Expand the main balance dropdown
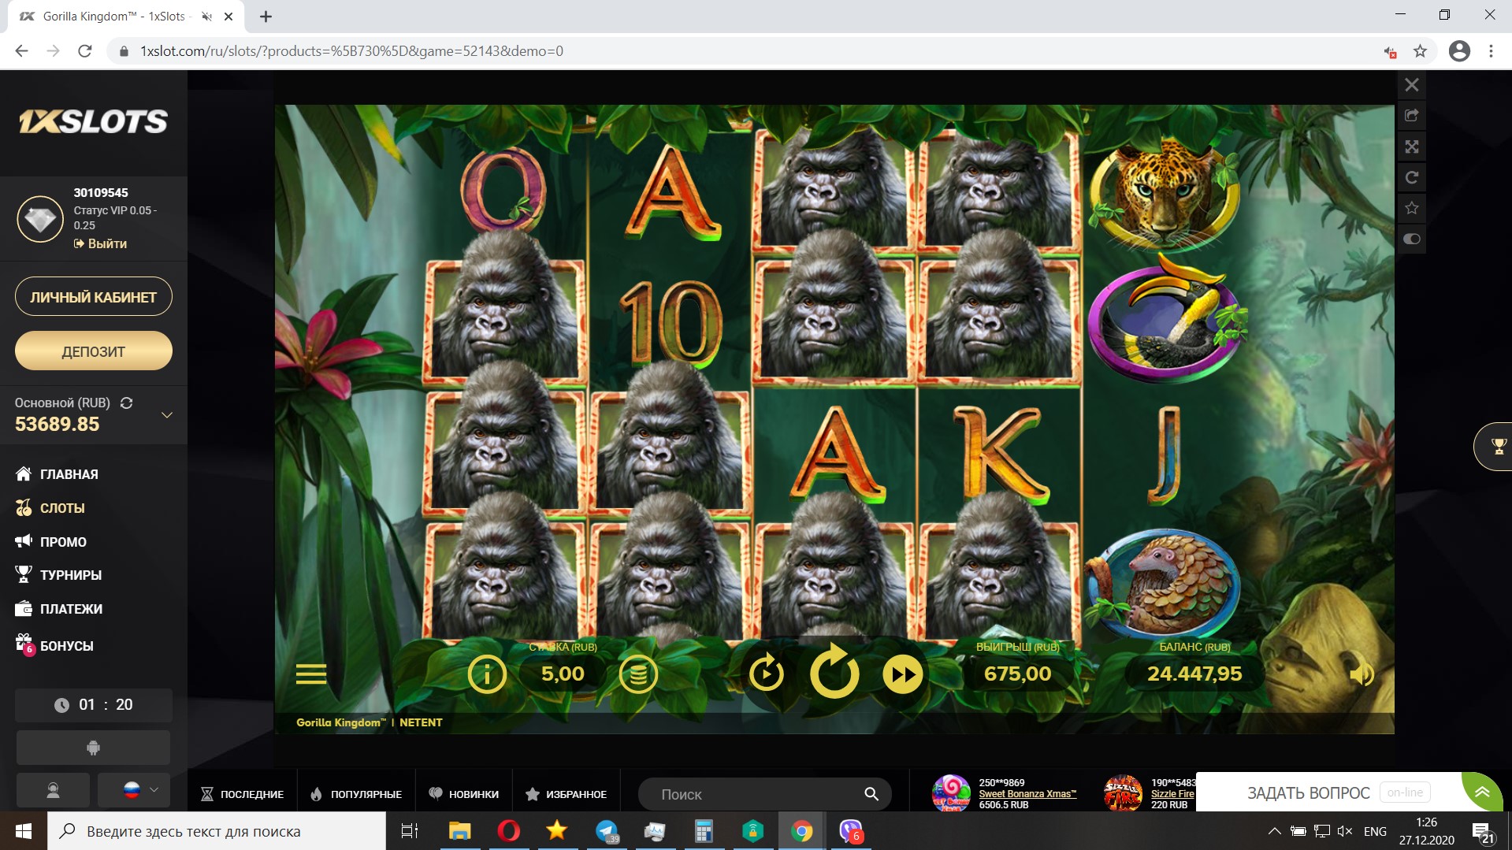The image size is (1512, 850). point(166,415)
